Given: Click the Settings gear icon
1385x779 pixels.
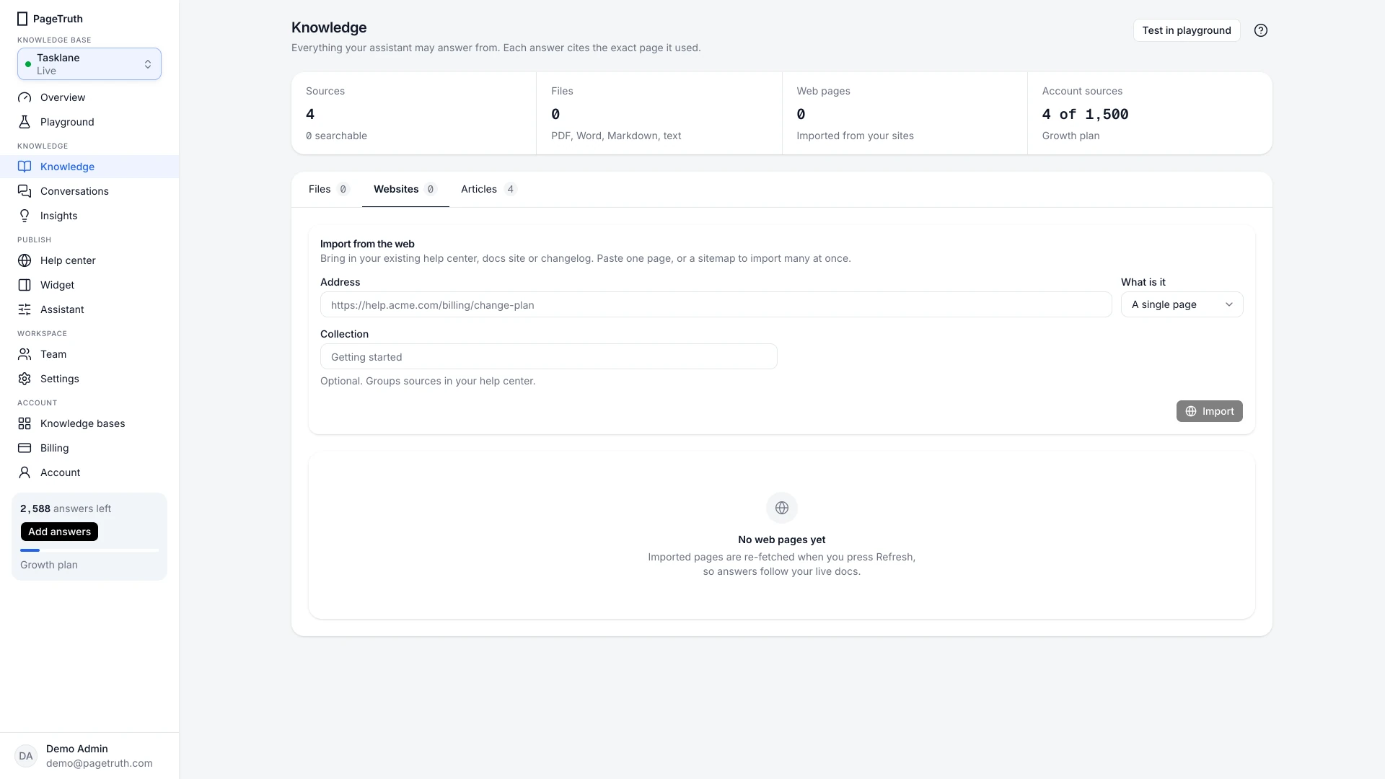Looking at the screenshot, I should (25, 379).
